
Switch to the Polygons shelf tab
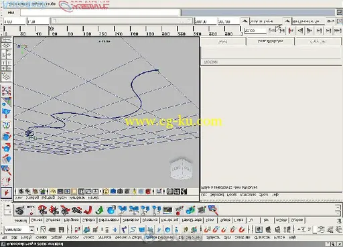[71, 220]
